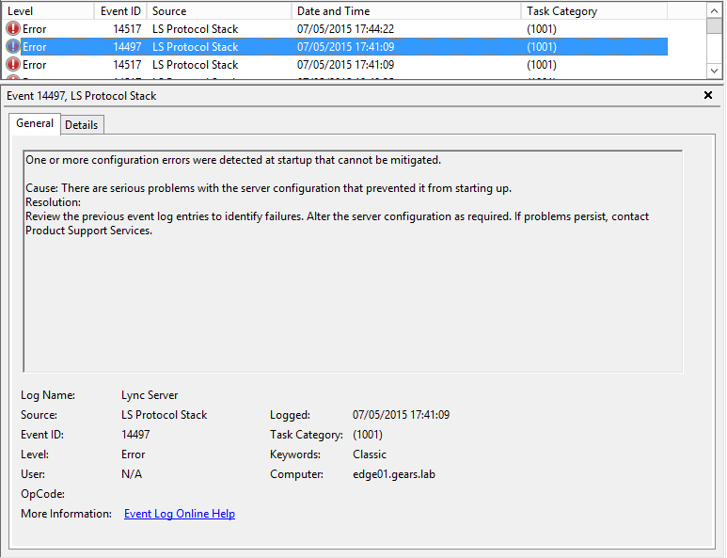This screenshot has width=727, height=558.
Task: Click 'LS Protocol Stack' source in first row
Action: 196,29
